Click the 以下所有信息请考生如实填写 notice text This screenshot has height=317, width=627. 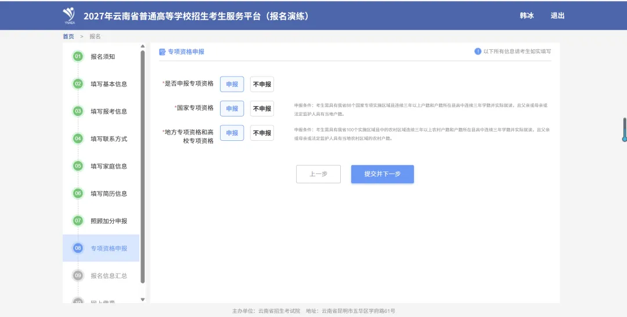[517, 52]
